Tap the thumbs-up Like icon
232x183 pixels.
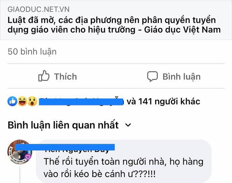pos(44,76)
